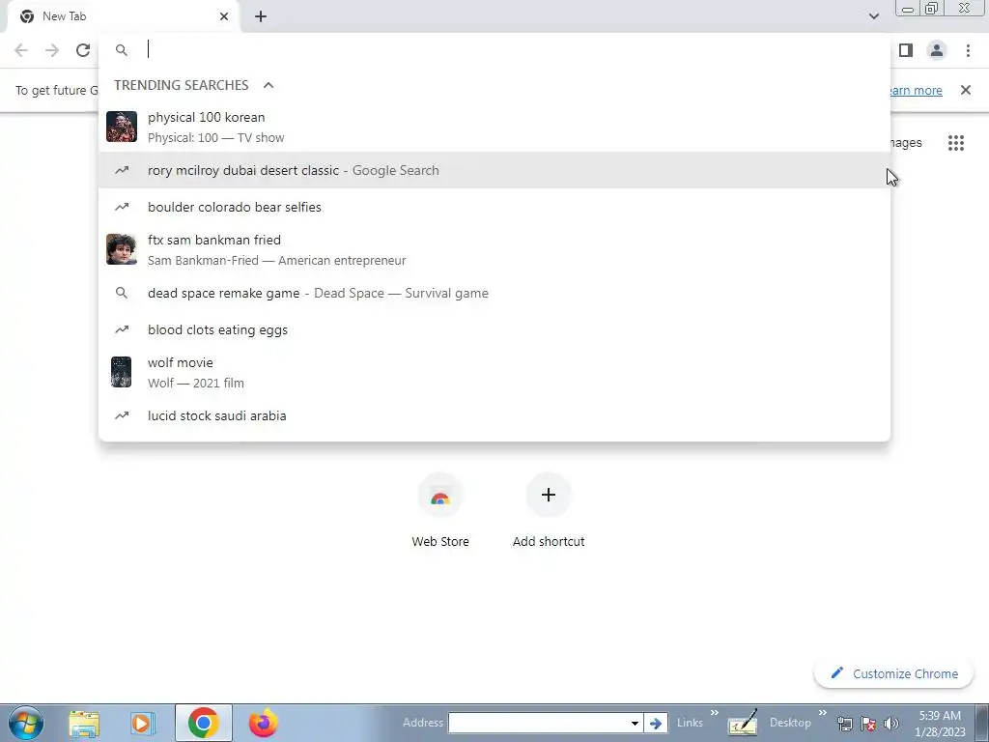Expand the Desktop toolbar chevron
The height and width of the screenshot is (742, 989).
click(x=823, y=713)
